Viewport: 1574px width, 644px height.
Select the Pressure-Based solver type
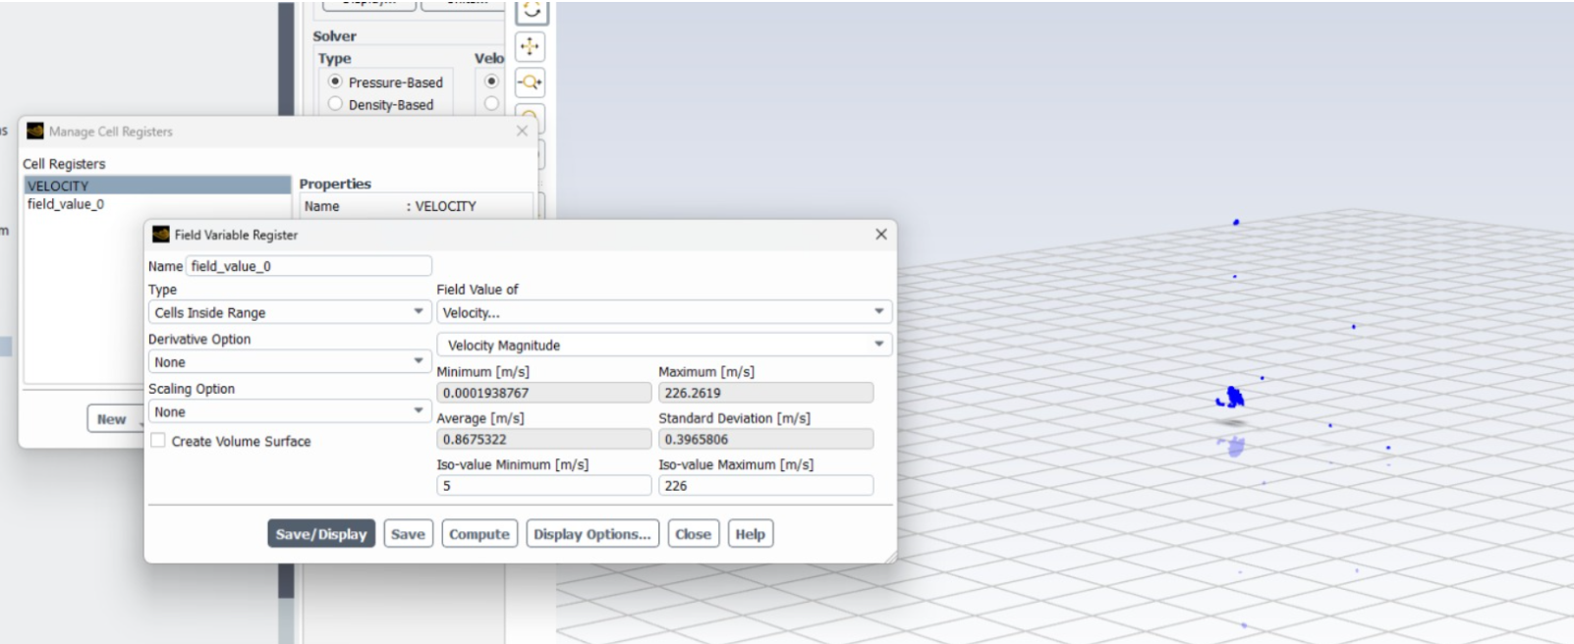tap(335, 81)
